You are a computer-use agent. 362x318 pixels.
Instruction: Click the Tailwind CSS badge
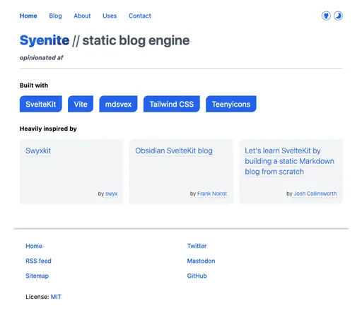click(172, 104)
